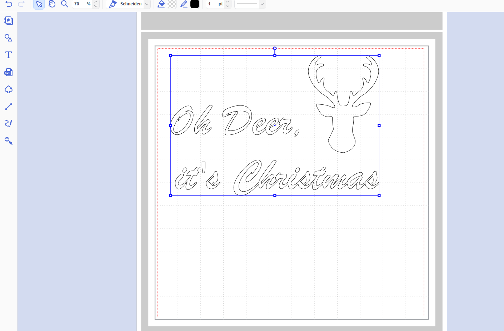Choose the straight line tool
This screenshot has height=331, width=504.
pos(9,107)
